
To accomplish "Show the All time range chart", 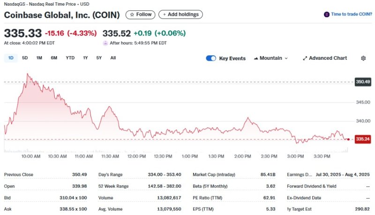I will (113, 58).
